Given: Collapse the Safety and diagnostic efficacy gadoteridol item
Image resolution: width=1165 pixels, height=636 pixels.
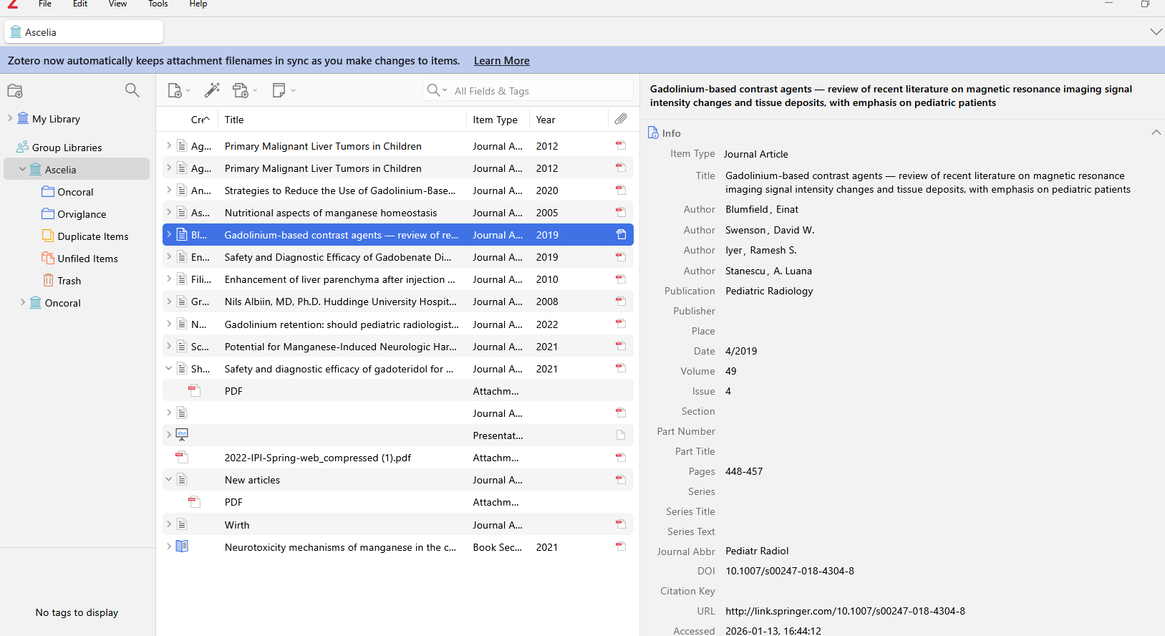Looking at the screenshot, I should 169,368.
